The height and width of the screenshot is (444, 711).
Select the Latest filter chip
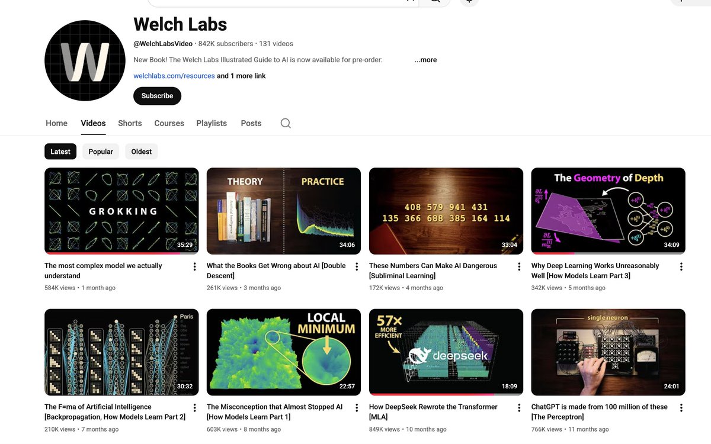(x=60, y=152)
